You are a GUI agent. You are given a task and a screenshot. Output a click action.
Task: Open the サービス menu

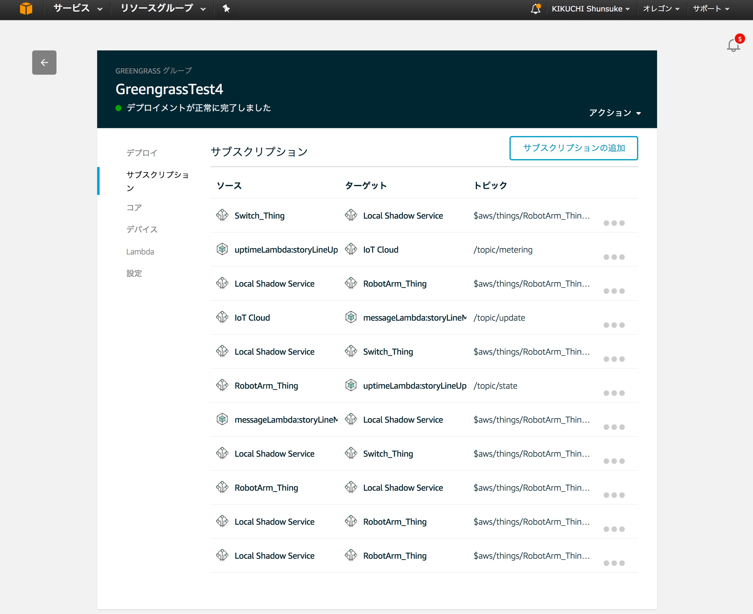[78, 9]
